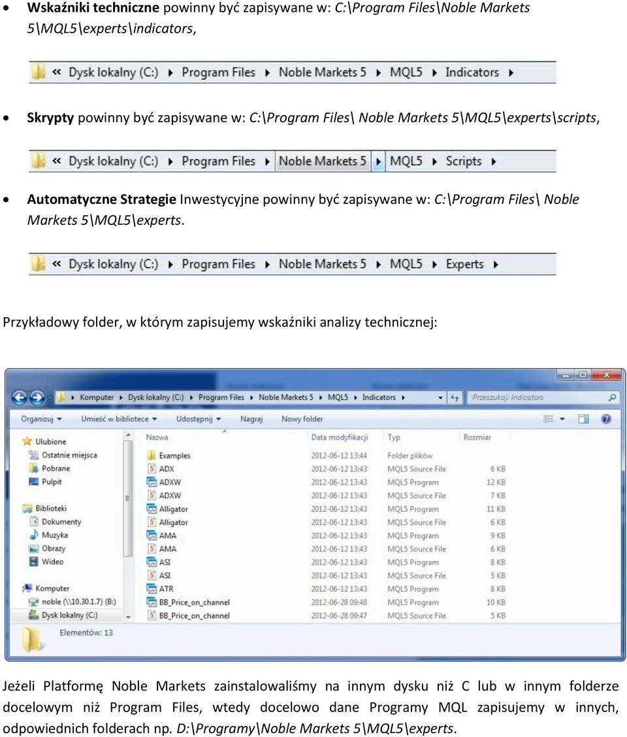This screenshot has height=737, width=627.
Task: Click the refresh button beside address bar
Action: (x=455, y=398)
